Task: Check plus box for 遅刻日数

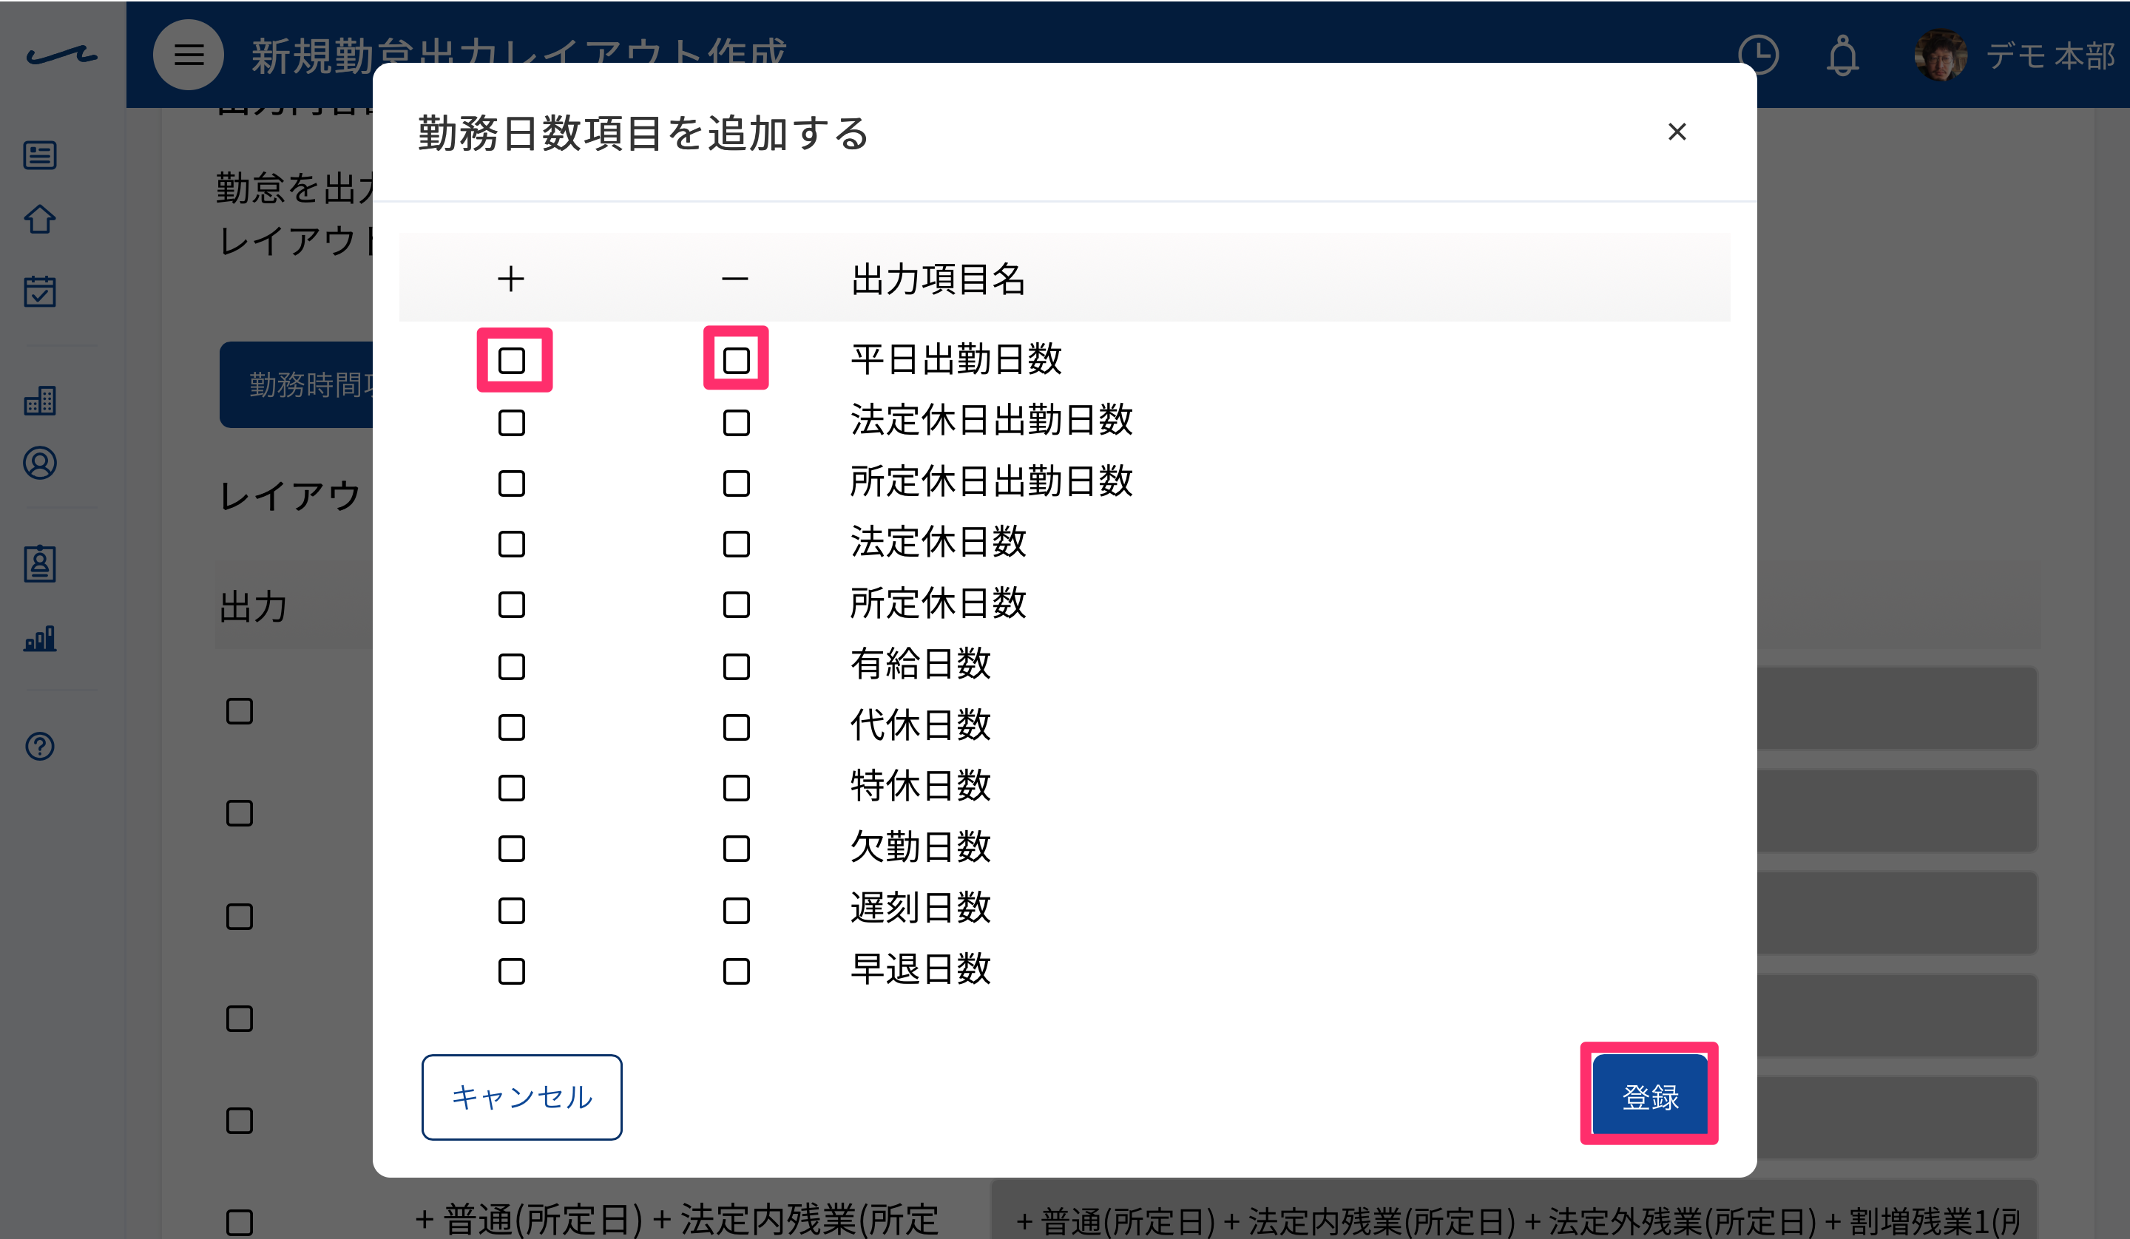Action: tap(511, 911)
